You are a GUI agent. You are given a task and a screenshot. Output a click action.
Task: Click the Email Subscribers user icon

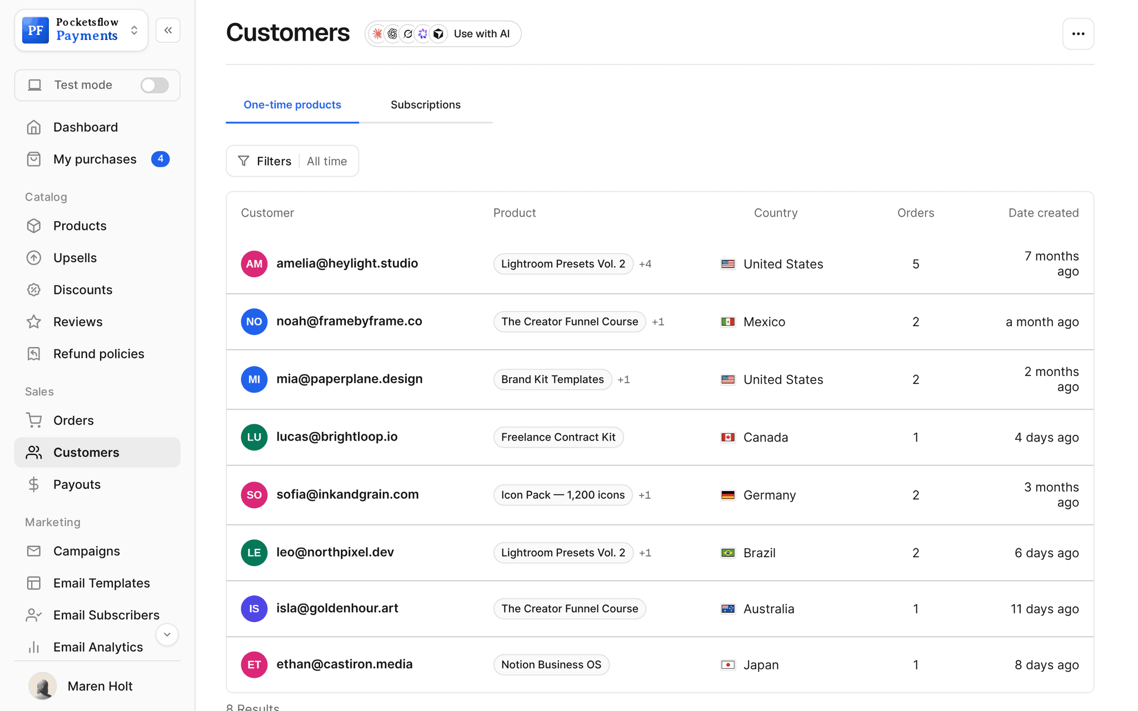(34, 615)
